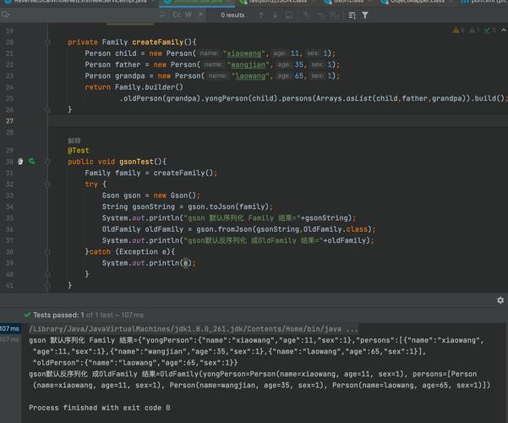This screenshot has height=423, width=508.
Task: Click 'OldFamily.class' argument on line 36
Action: coord(336,229)
